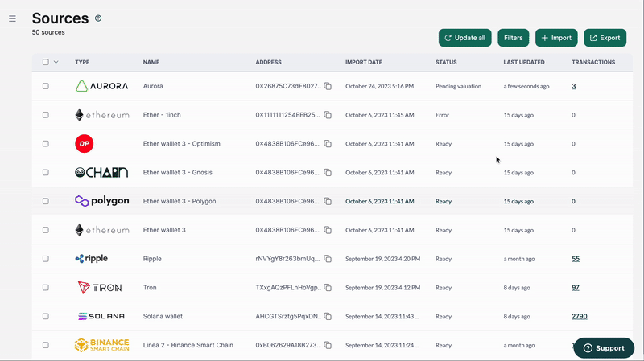Click the Ethereum logo in Ether - 1inch row
This screenshot has width=644, height=361.
pyautogui.click(x=102, y=115)
